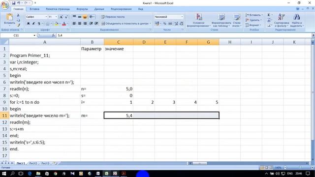Select the Format Painter brush
315x177 pixels.
click(x=18, y=25)
